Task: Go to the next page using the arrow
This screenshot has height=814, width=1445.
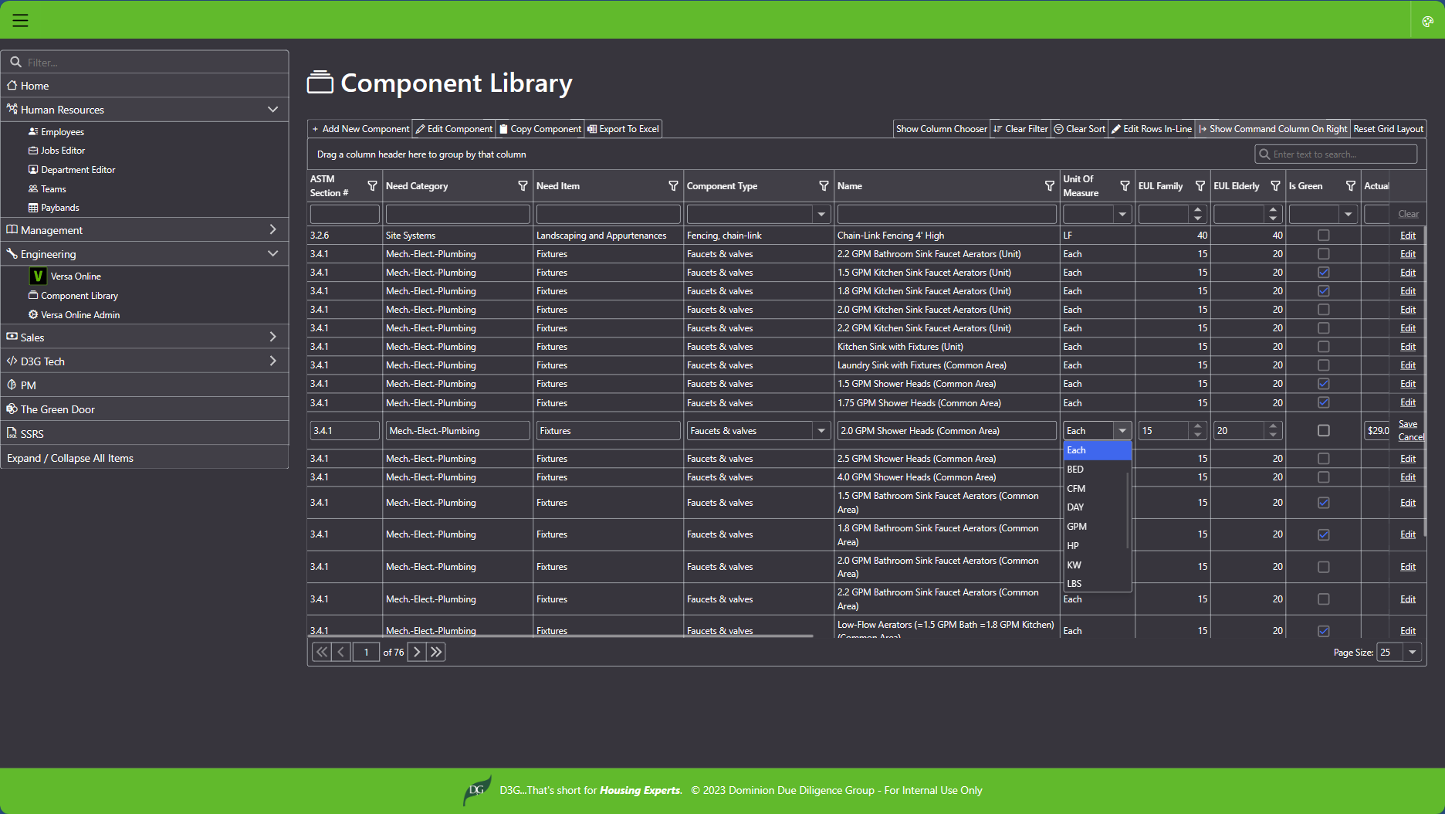Action: 416,652
